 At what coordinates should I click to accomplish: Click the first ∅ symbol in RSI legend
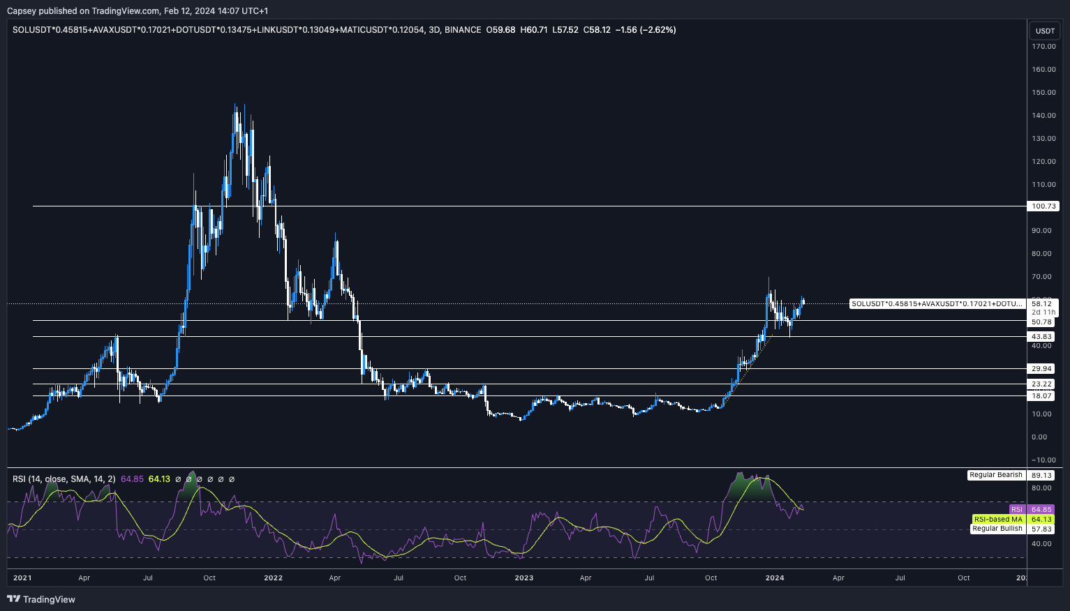178,479
